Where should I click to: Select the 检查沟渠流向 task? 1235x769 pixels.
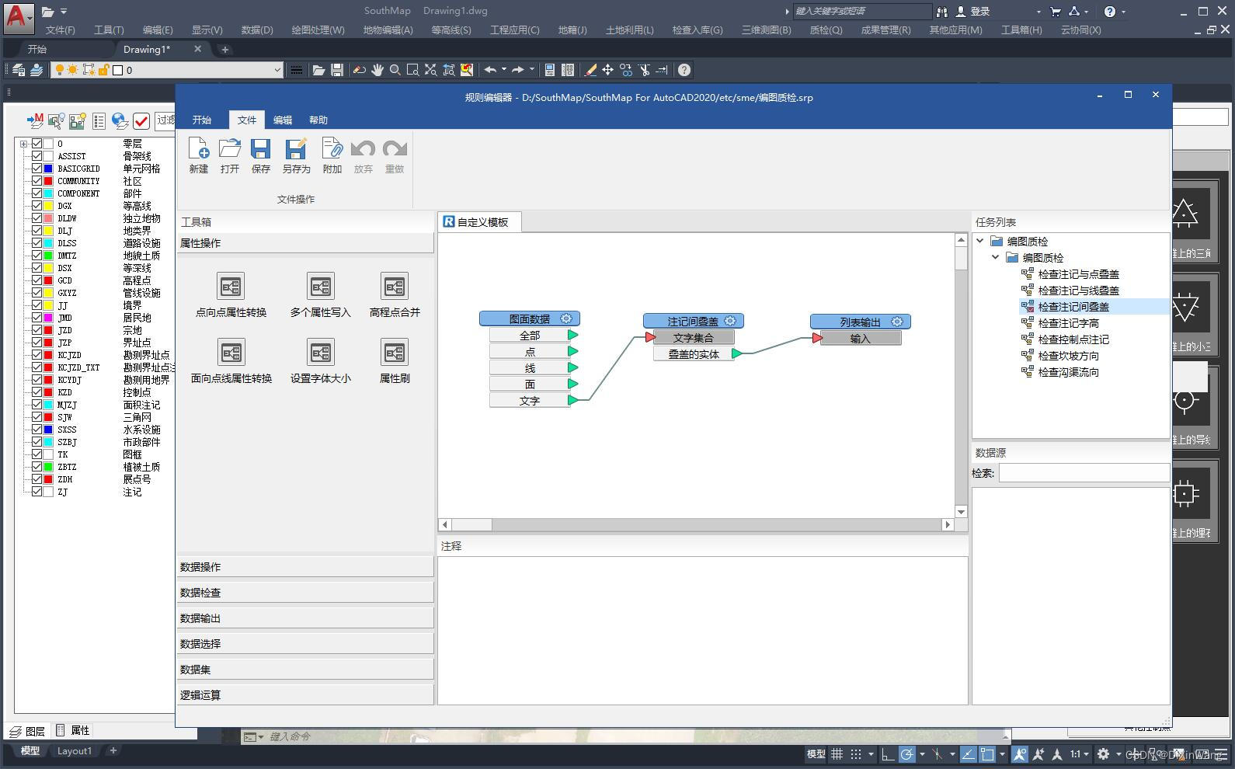1068,372
